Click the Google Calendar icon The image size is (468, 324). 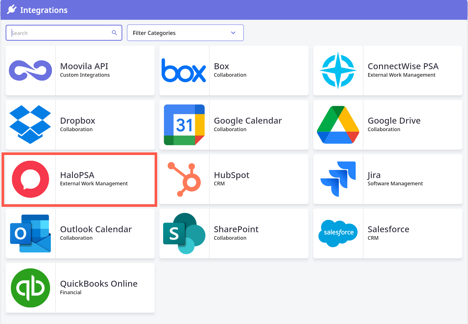(184, 125)
